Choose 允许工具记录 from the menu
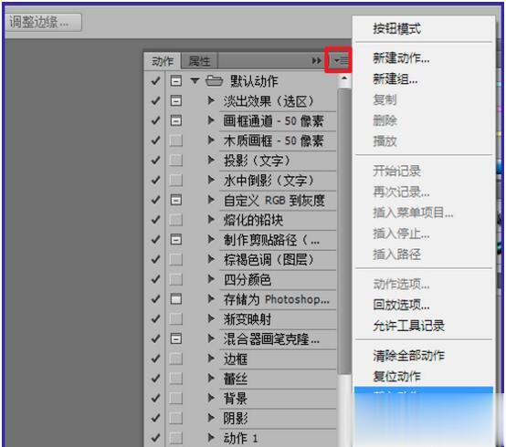This screenshot has width=506, height=447. tap(408, 326)
